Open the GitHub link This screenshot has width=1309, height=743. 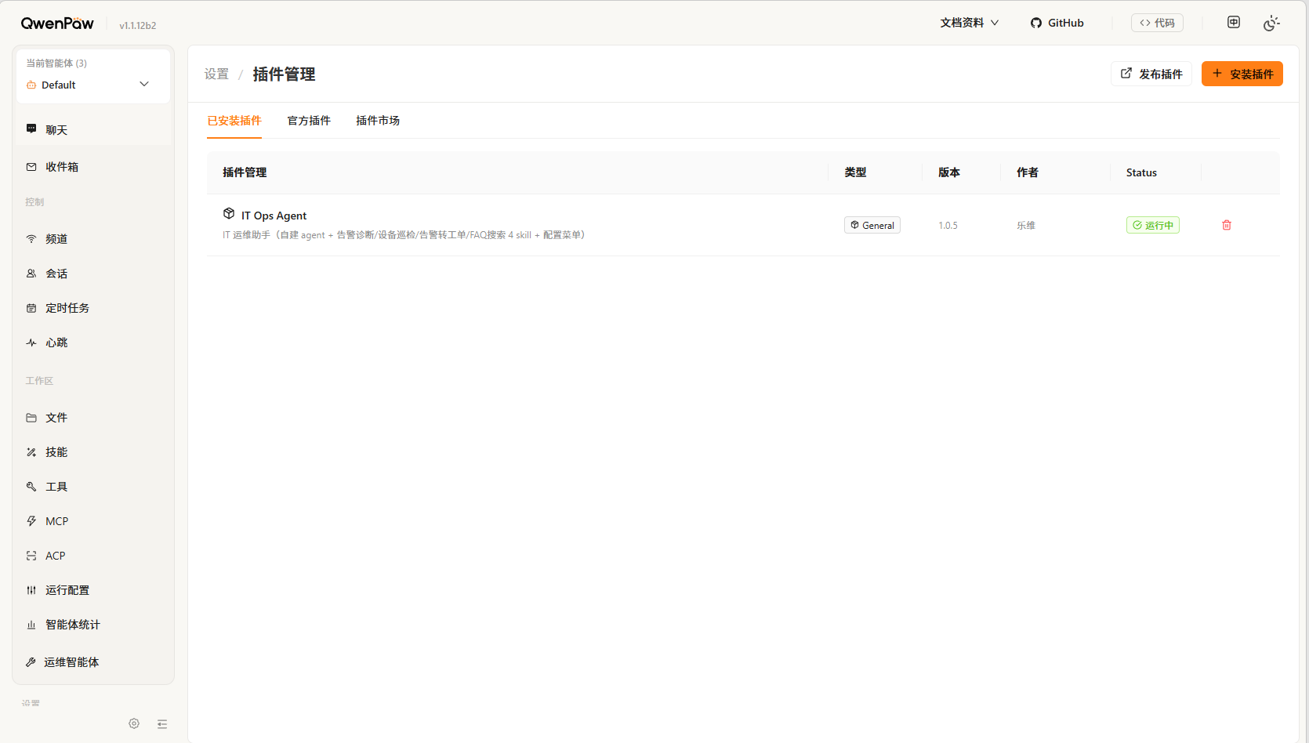coord(1057,23)
